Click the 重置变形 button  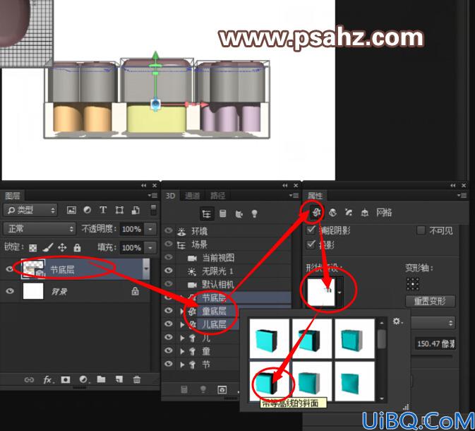click(x=430, y=301)
